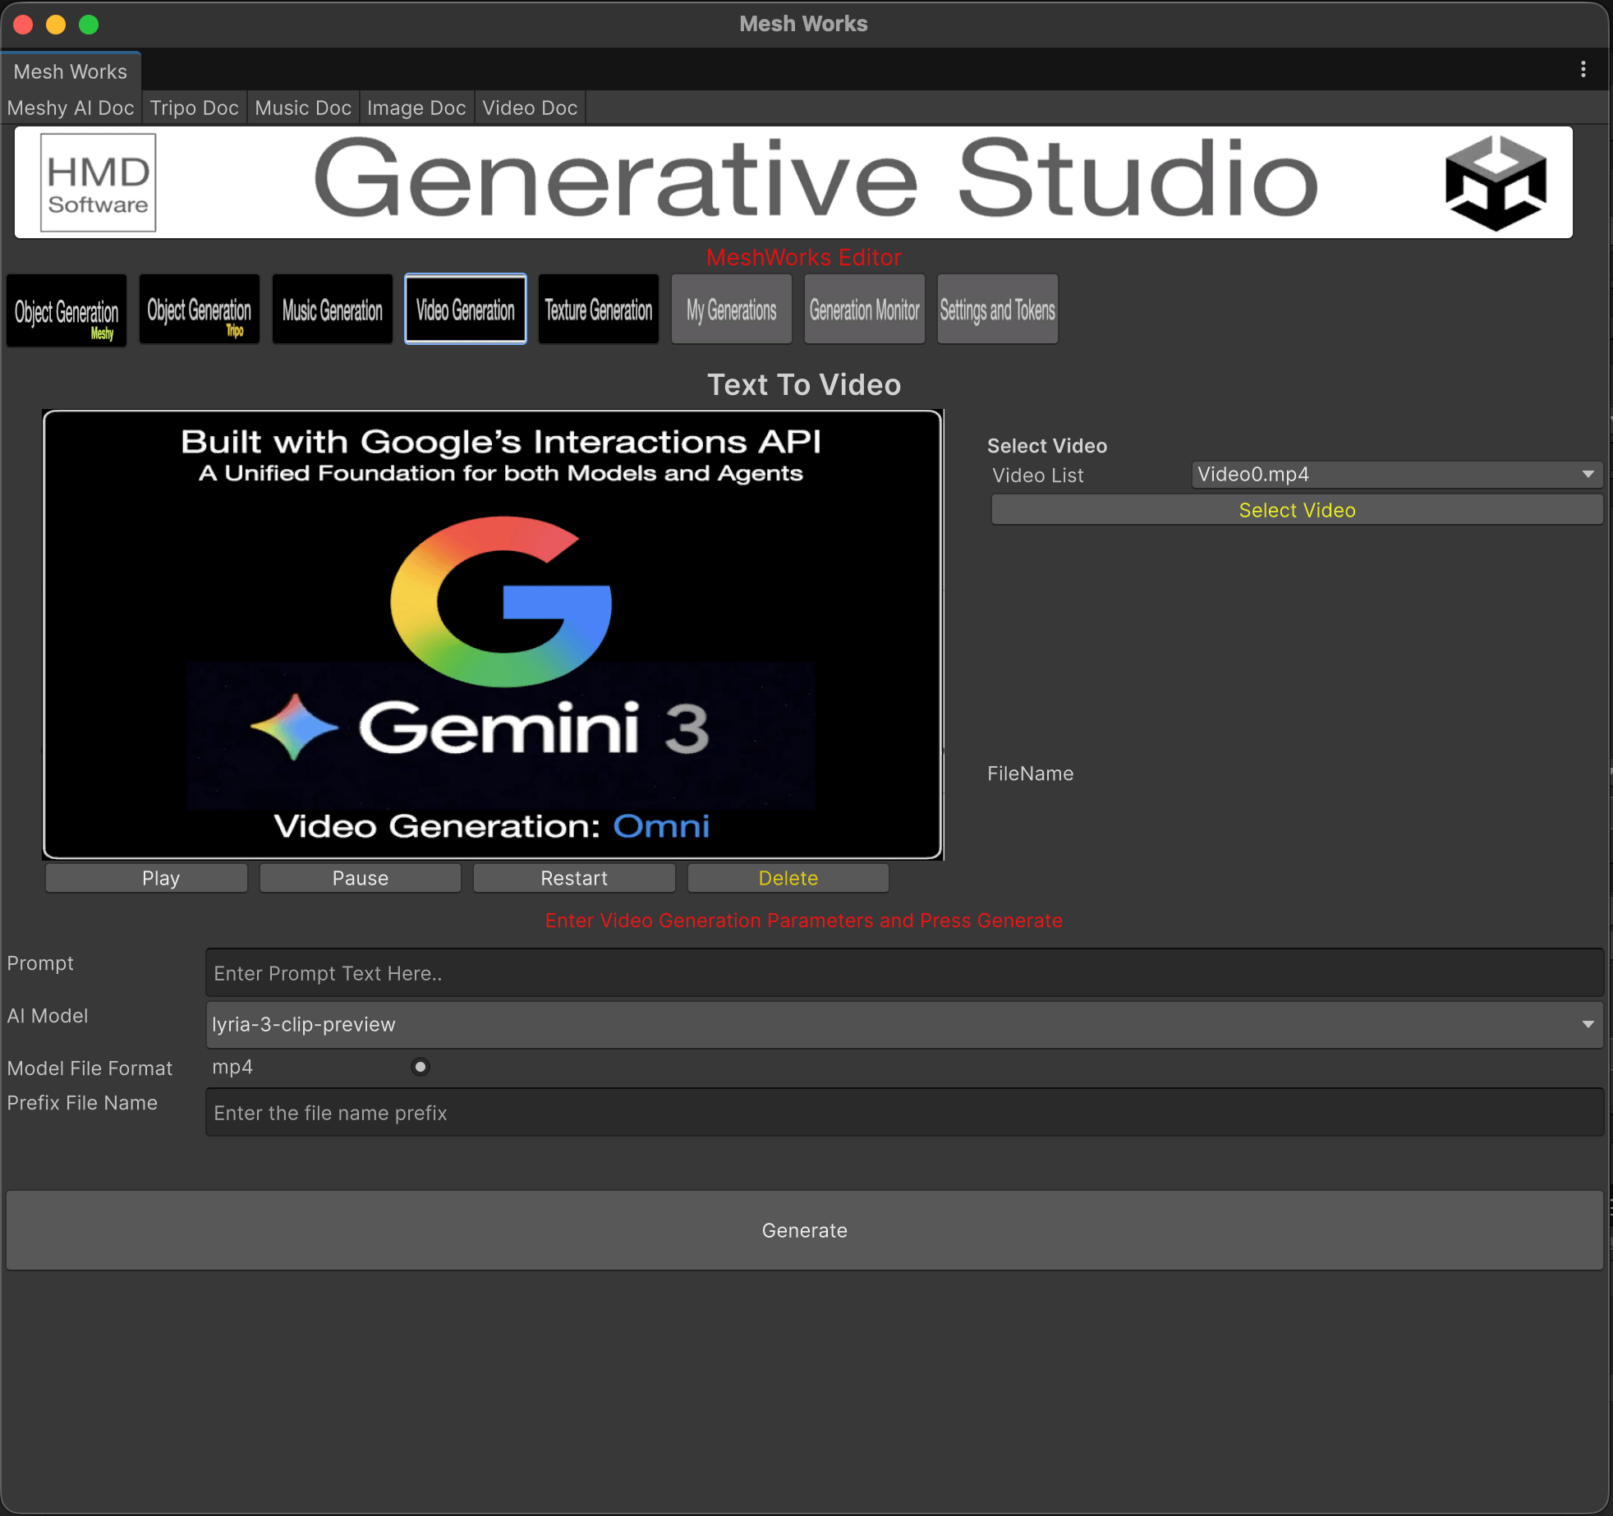This screenshot has width=1613, height=1516.
Task: Play the video preview
Action: 146,878
